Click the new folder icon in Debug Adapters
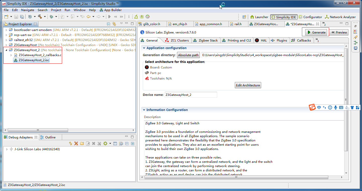 [82, 143]
